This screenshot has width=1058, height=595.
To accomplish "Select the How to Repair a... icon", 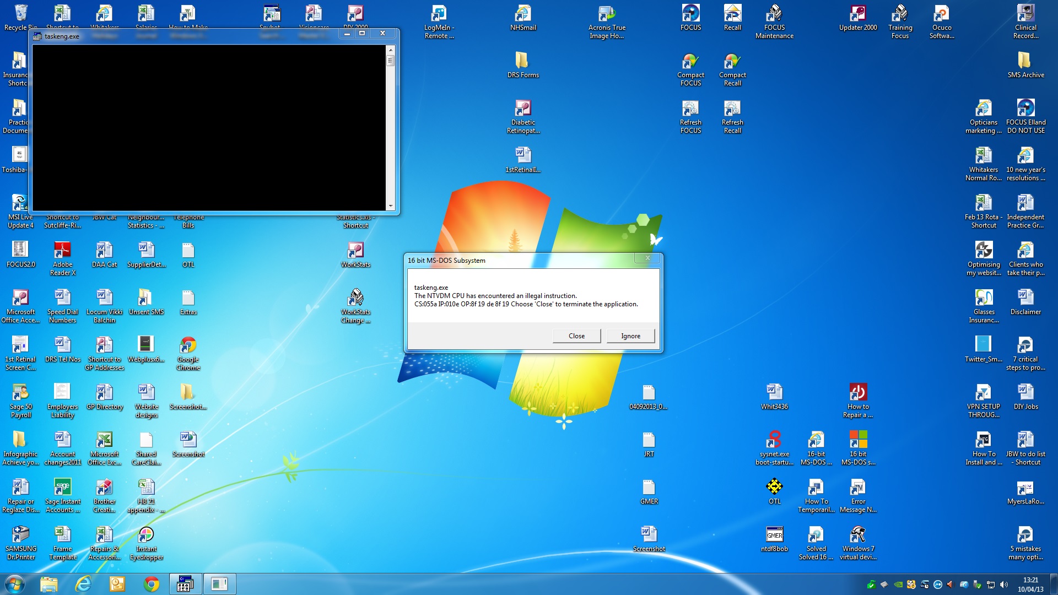I will 858,401.
